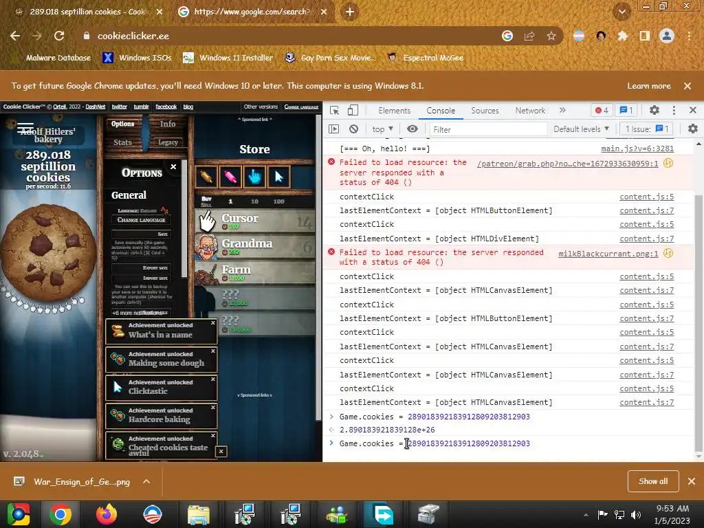Image resolution: width=704 pixels, height=528 pixels.
Task: Buy the first store upgrade icon (rolling pin)
Action: click(206, 177)
